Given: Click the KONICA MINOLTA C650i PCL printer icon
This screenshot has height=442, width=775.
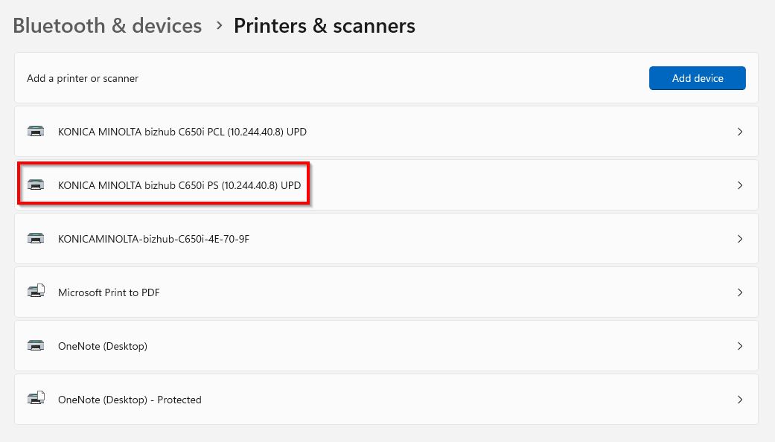Looking at the screenshot, I should tap(35, 132).
